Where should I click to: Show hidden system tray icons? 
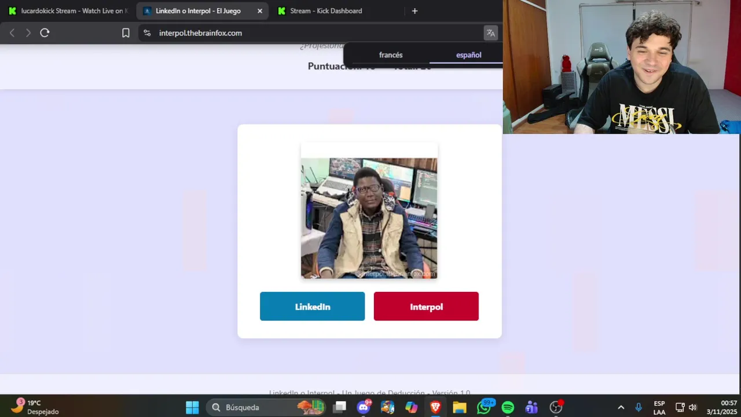point(621,407)
